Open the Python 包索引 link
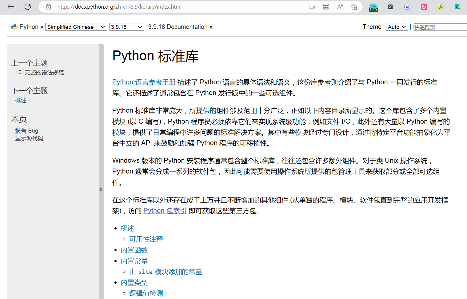 [x=165, y=211]
